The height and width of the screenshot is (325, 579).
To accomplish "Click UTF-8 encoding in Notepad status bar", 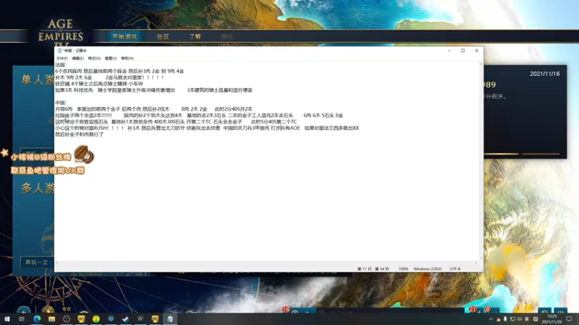I will coord(455,269).
